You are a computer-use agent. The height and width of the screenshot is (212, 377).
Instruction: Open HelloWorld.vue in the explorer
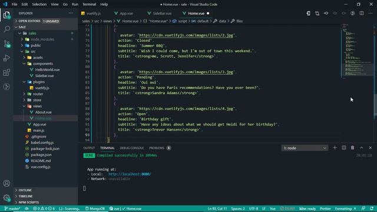click(47, 69)
